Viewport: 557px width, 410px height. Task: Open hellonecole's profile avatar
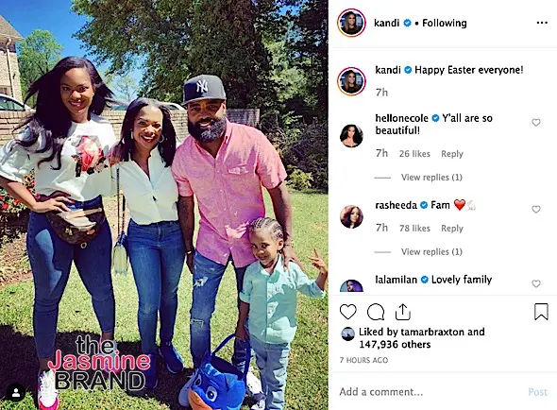pyautogui.click(x=351, y=136)
